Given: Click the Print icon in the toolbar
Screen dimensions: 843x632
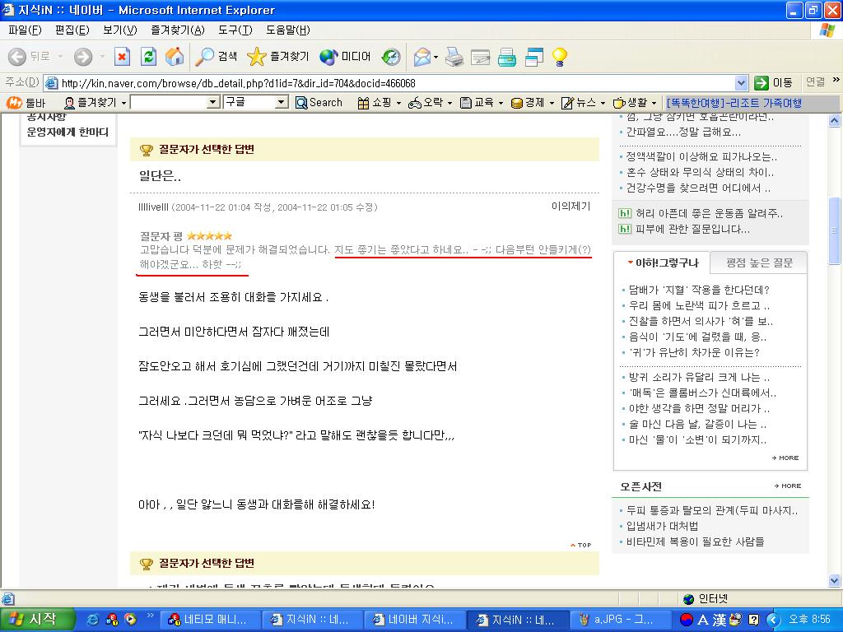Looking at the screenshot, I should pyautogui.click(x=454, y=56).
